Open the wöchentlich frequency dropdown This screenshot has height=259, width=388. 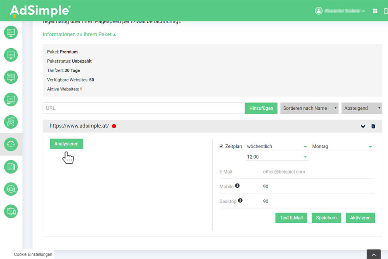[276, 147]
